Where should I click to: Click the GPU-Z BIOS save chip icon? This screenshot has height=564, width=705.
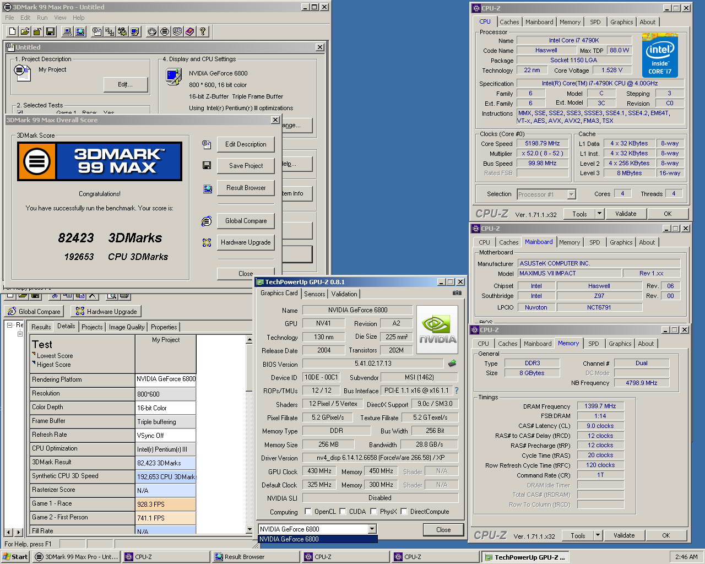(452, 364)
